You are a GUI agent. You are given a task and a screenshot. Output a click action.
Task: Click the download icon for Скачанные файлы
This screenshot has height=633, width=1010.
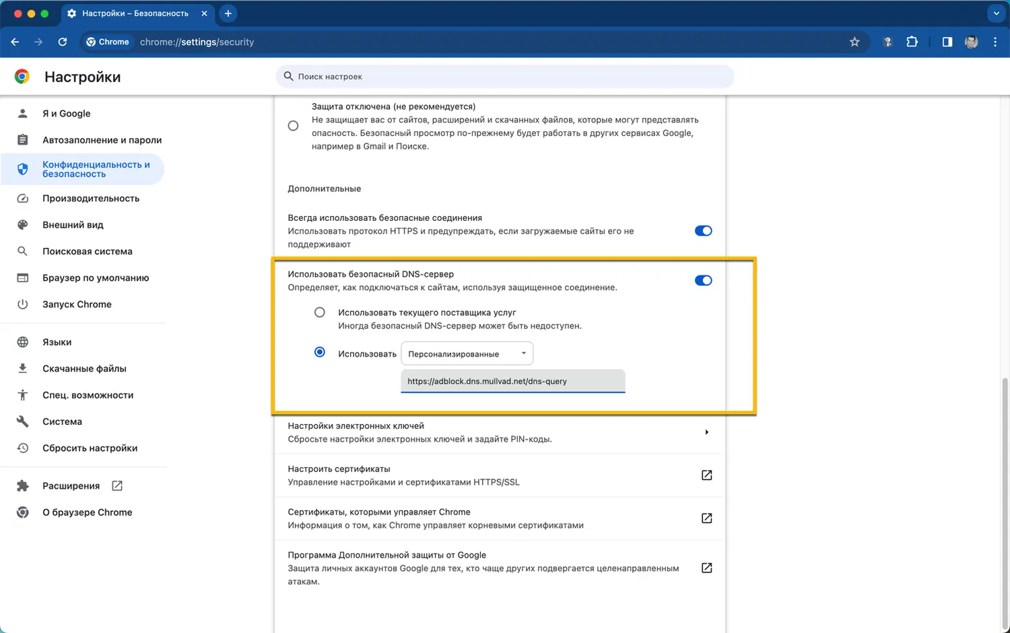point(22,368)
